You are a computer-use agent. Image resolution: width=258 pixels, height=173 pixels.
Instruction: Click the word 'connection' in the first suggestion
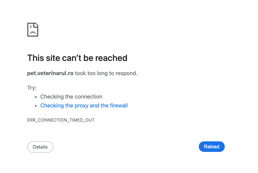click(x=89, y=97)
